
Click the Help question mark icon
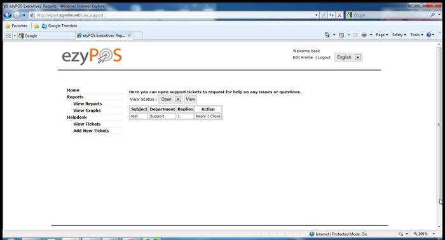pos(428,35)
